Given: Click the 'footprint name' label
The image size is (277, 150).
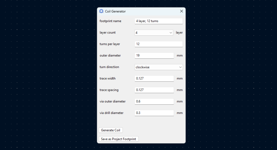Looking at the screenshot, I should pyautogui.click(x=110, y=21).
